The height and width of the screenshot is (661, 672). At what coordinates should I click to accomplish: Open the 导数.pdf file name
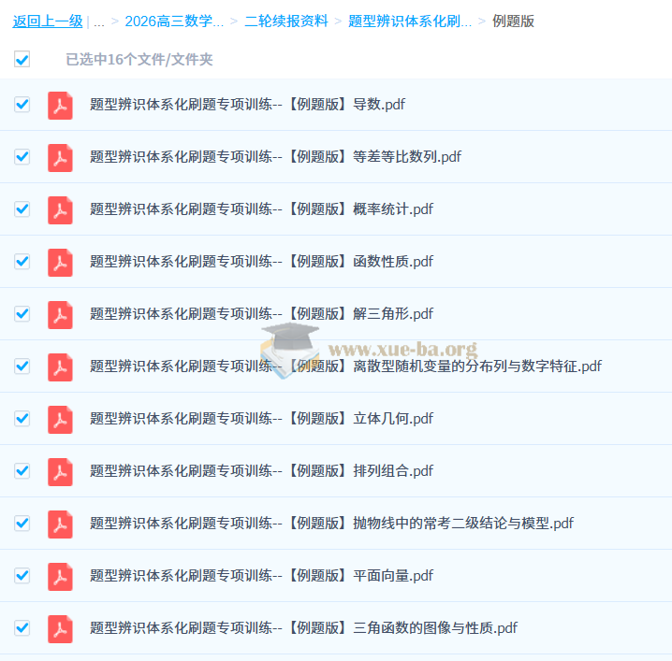pos(247,105)
